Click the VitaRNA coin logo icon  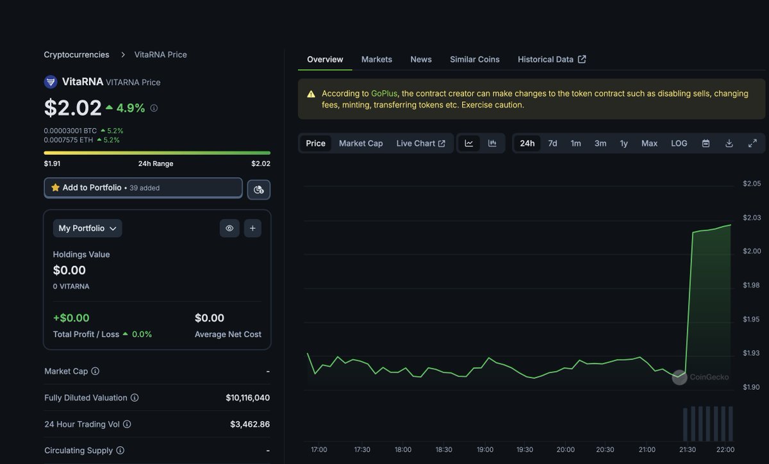[x=51, y=82]
